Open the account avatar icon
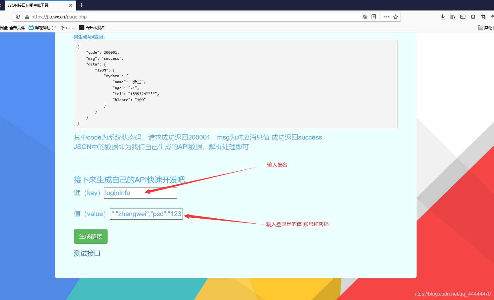Viewport: 494px width, 300px height. tap(473, 17)
